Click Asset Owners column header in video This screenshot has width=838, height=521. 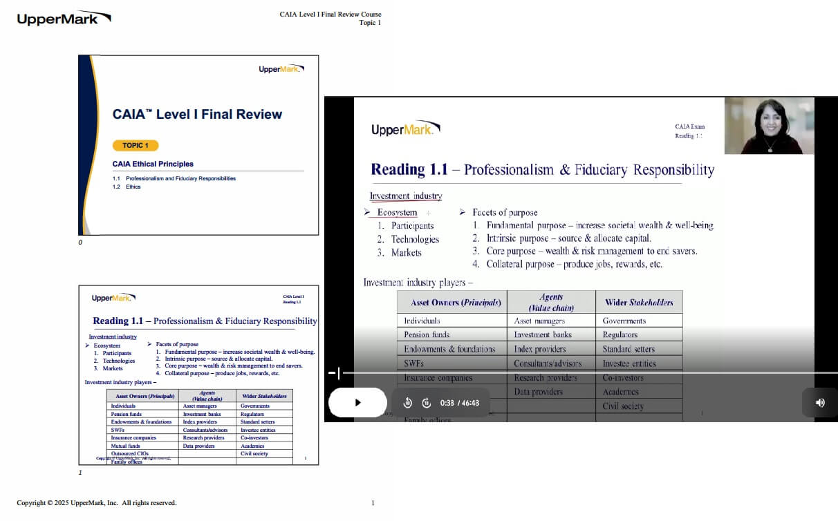coord(451,302)
